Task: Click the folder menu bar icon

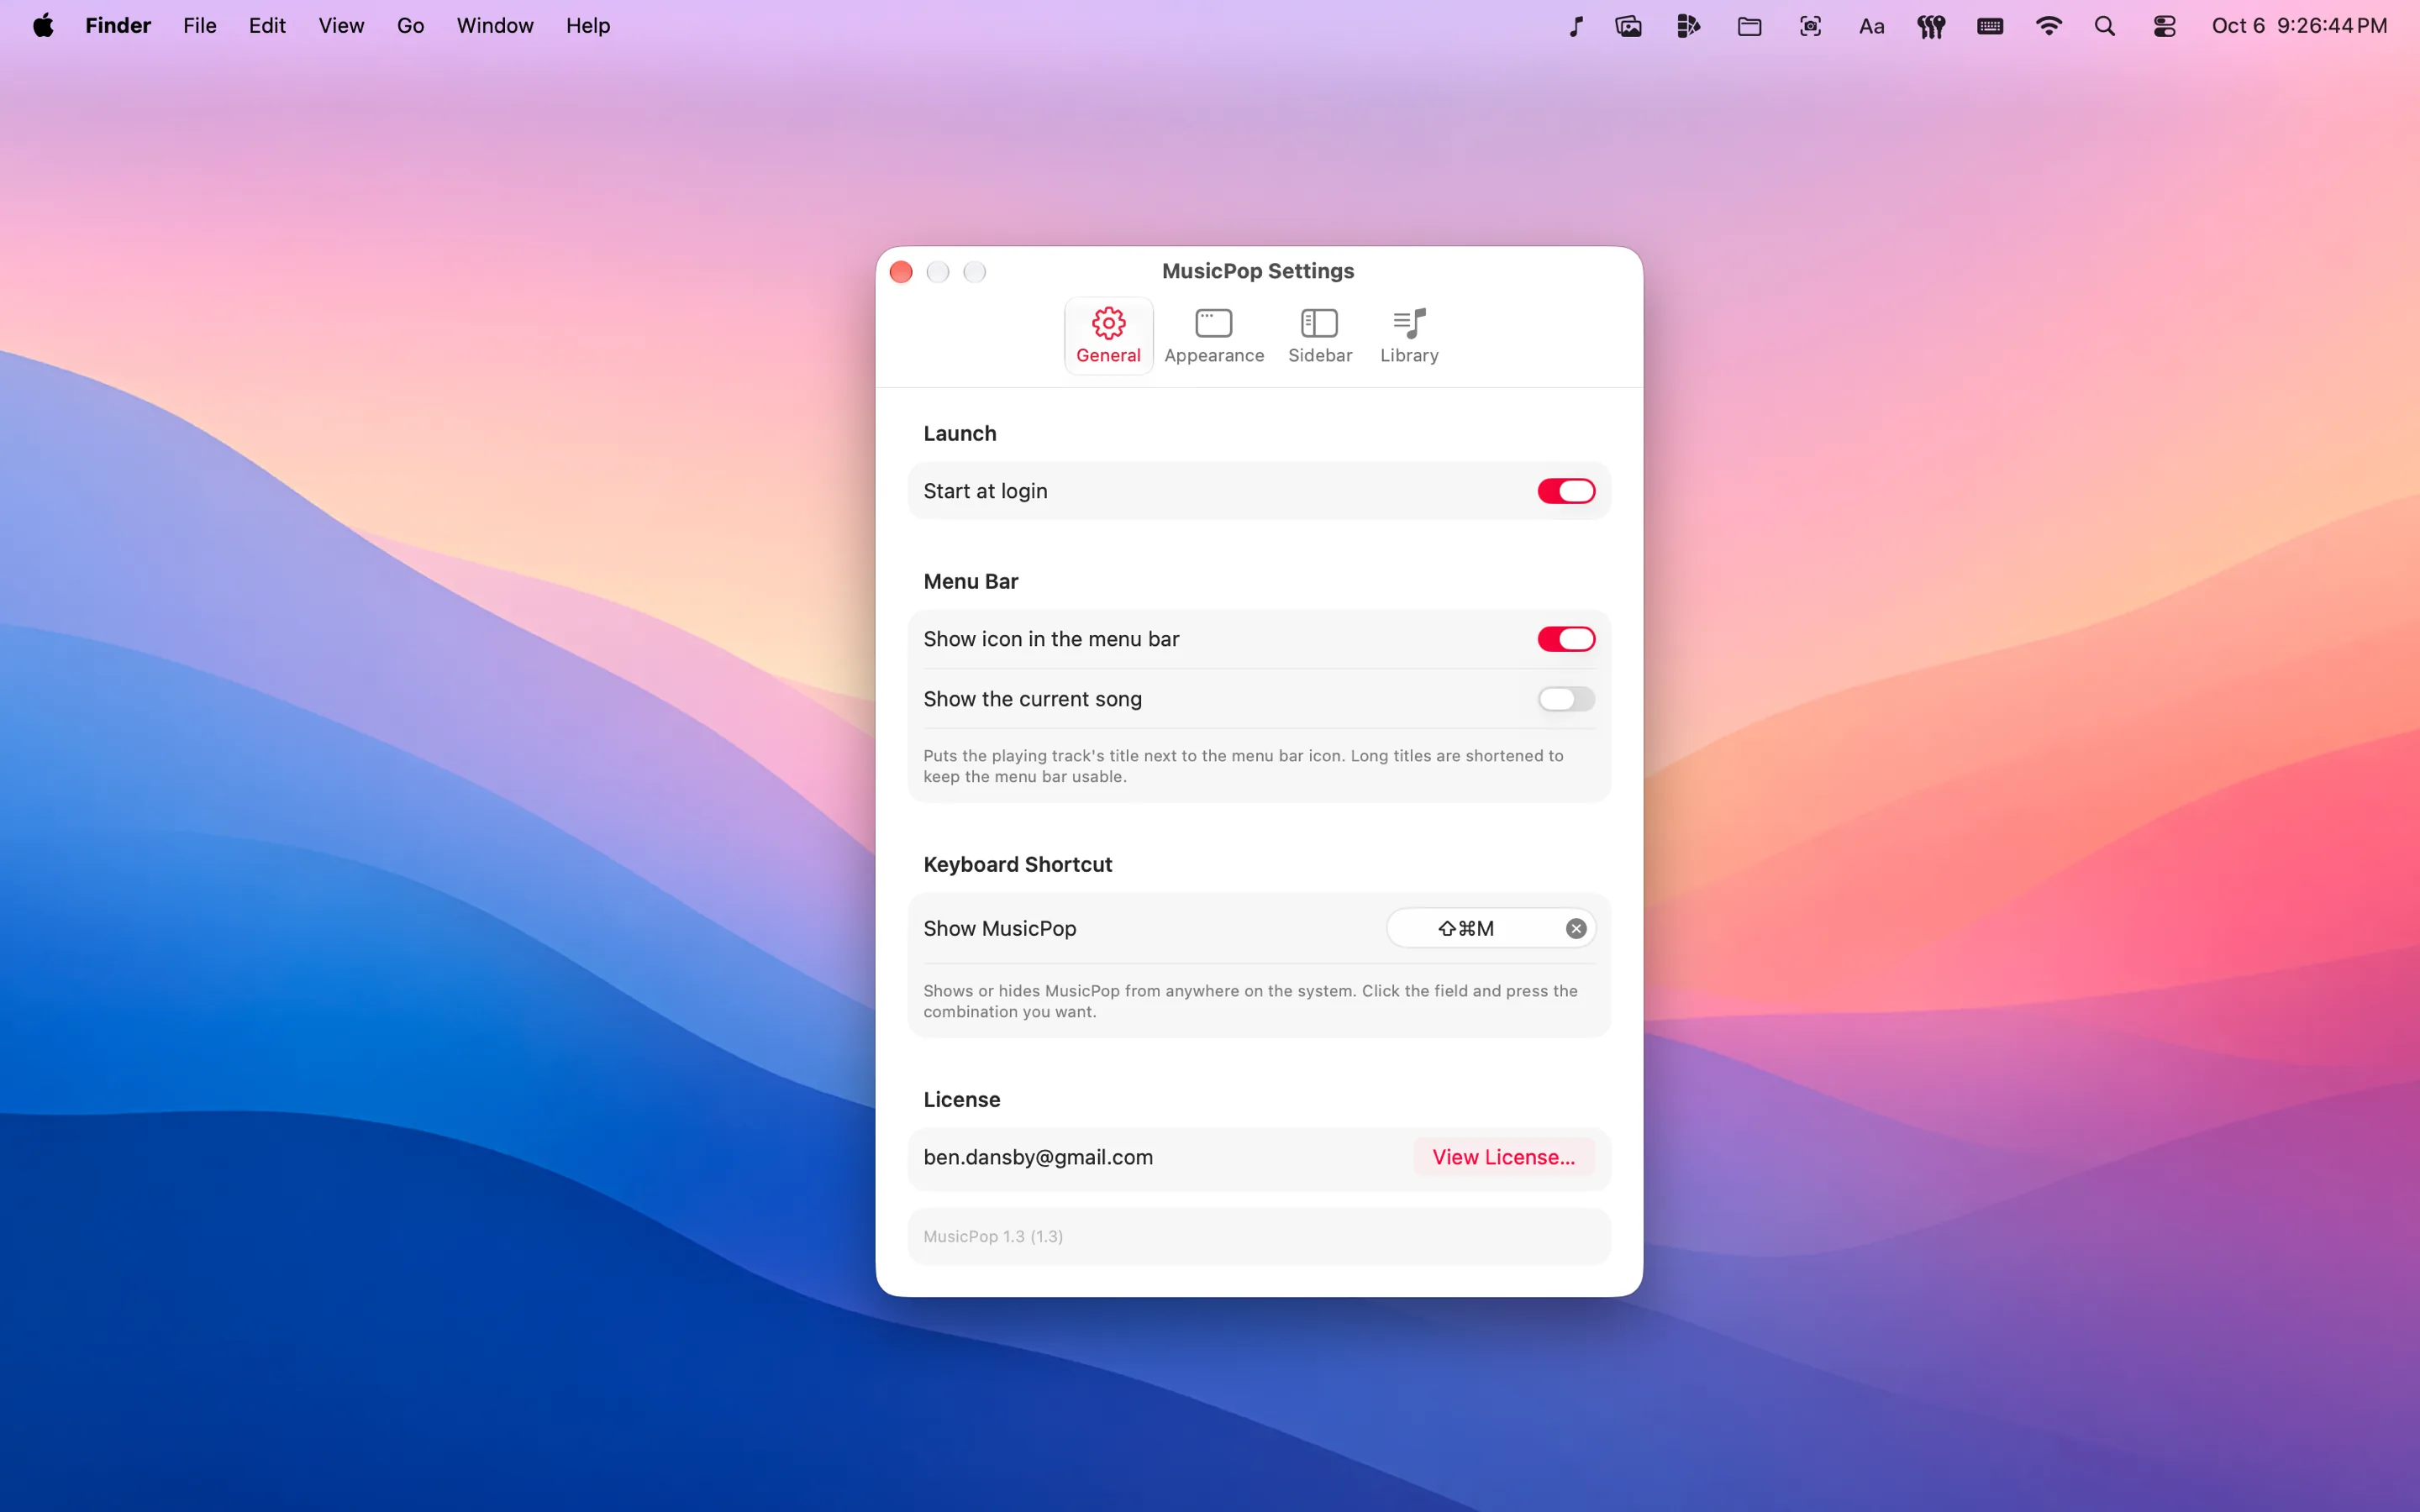Action: point(1749,26)
